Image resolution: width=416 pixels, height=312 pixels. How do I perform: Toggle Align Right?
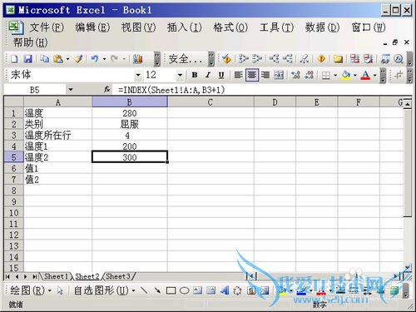[x=265, y=75]
